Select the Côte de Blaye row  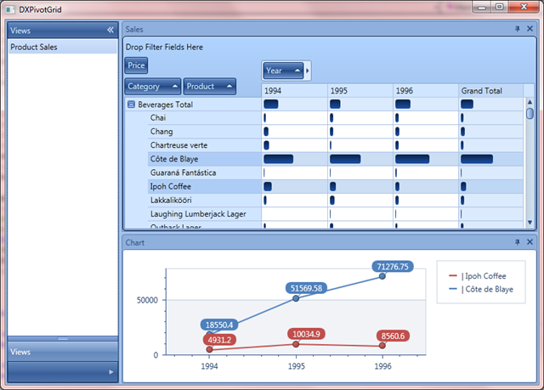pyautogui.click(x=205, y=159)
